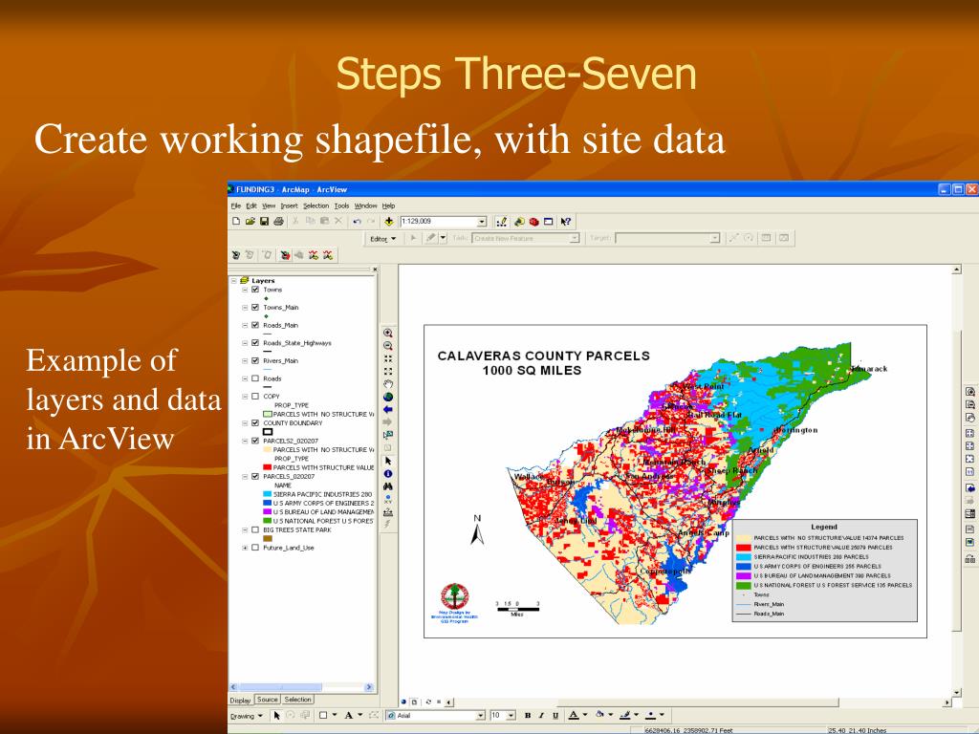Select the Measure tool
Image resolution: width=979 pixels, height=734 pixels.
tap(388, 512)
